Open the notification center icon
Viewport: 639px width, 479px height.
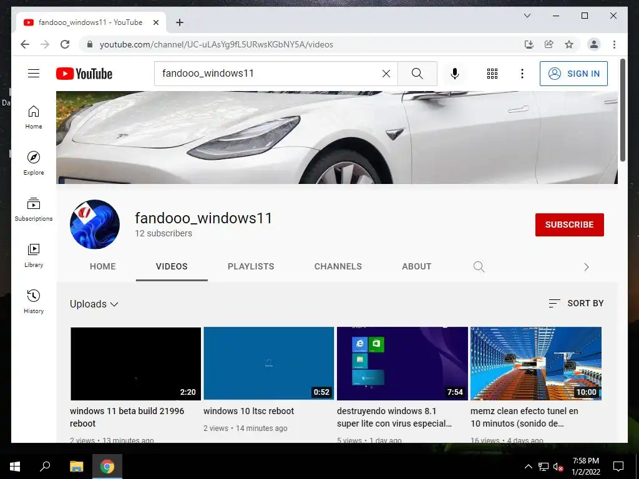point(618,467)
